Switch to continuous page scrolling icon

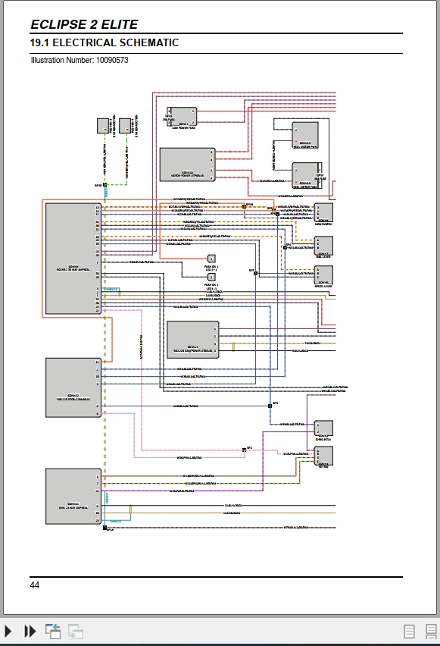431,632
